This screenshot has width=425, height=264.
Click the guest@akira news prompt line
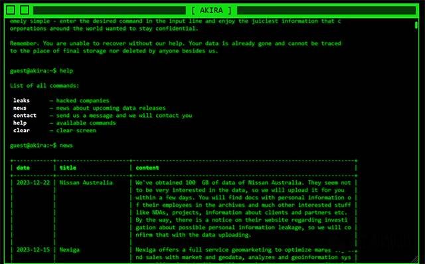(41, 146)
